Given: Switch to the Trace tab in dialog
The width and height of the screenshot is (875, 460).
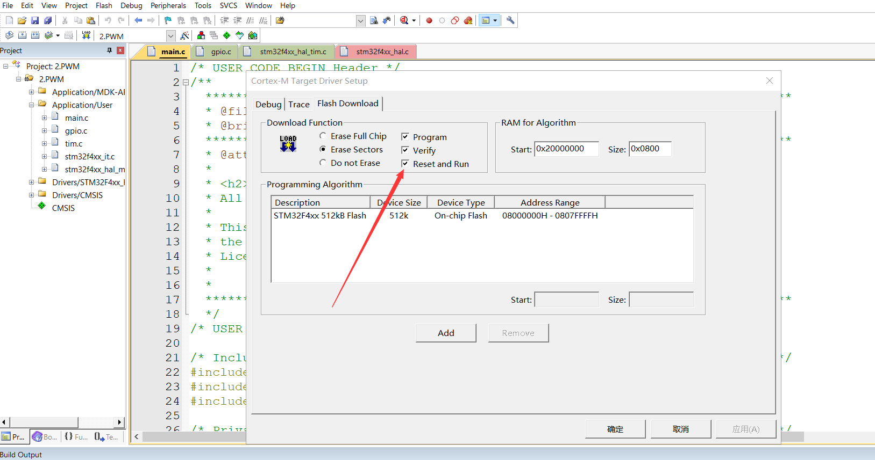Looking at the screenshot, I should (x=299, y=104).
